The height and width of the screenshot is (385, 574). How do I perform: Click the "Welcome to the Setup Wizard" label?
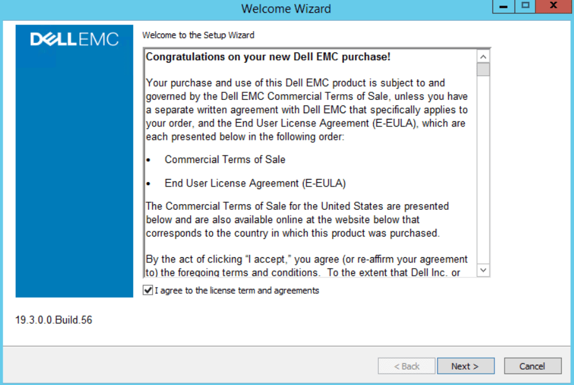click(x=198, y=35)
